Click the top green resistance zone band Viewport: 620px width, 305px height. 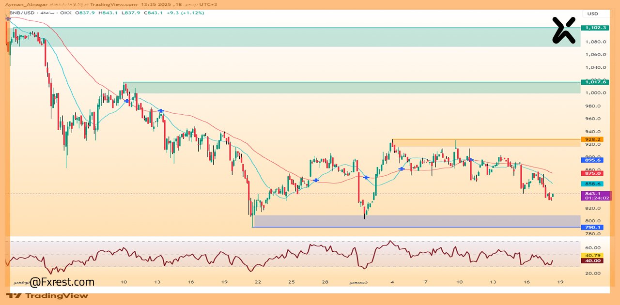point(291,37)
